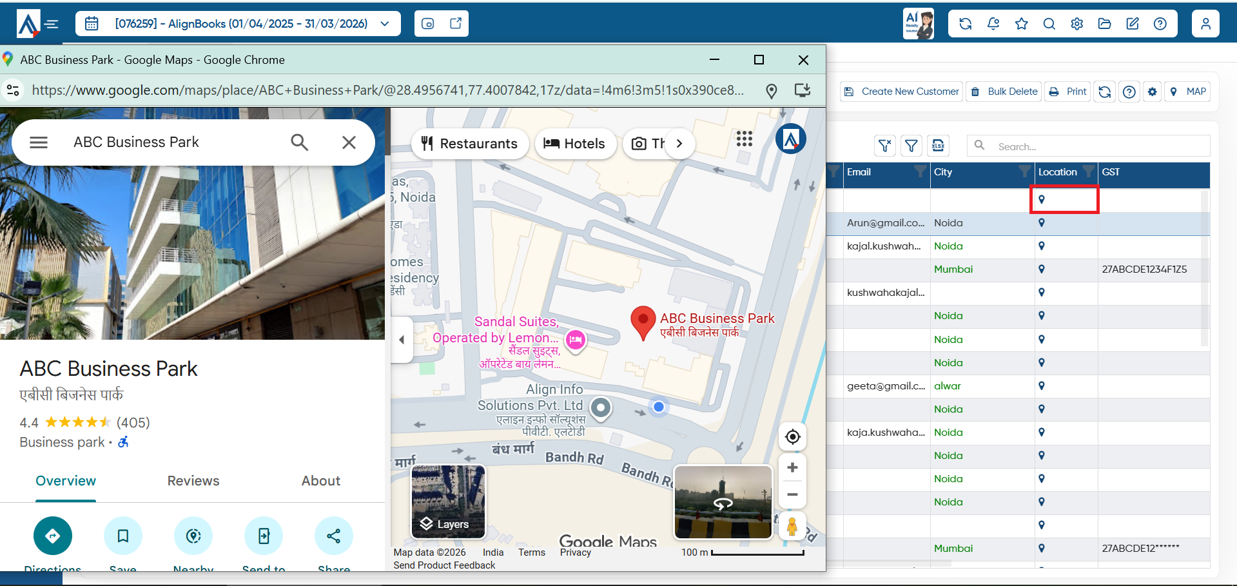This screenshot has height=586, width=1237.
Task: Click the clear filter funnel icon
Action: tap(885, 146)
